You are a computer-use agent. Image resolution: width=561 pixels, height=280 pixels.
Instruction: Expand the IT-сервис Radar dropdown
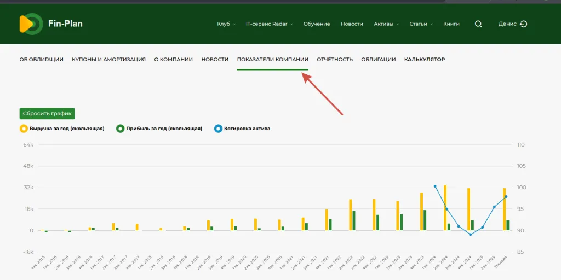click(x=269, y=24)
